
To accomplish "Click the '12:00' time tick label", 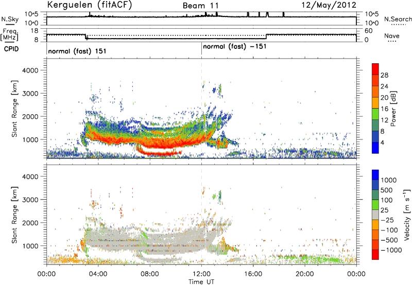I will [201, 274].
